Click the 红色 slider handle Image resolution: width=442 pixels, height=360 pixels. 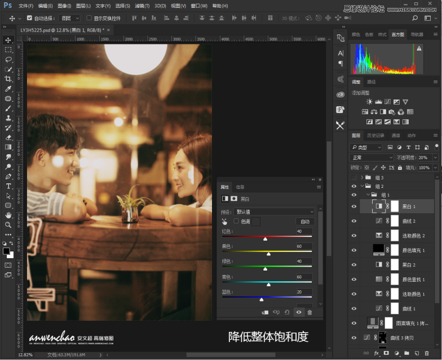265,239
